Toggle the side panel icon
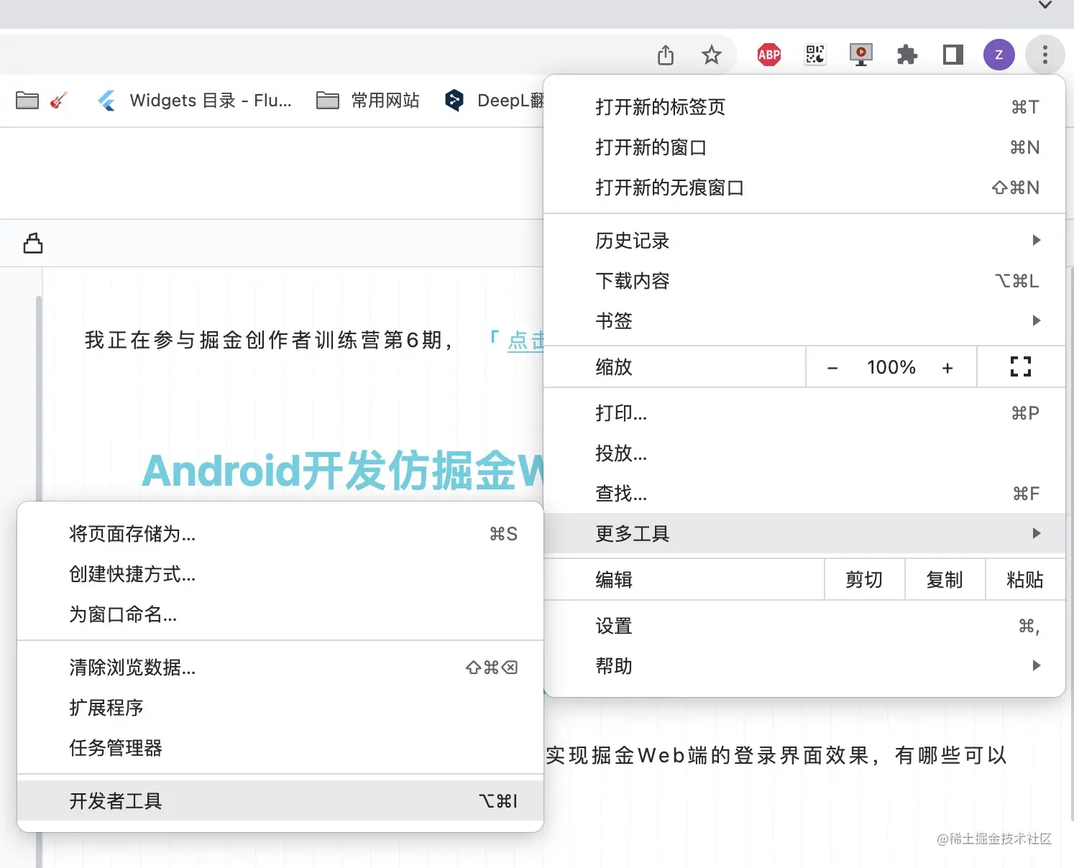This screenshot has height=868, width=1074. click(953, 55)
